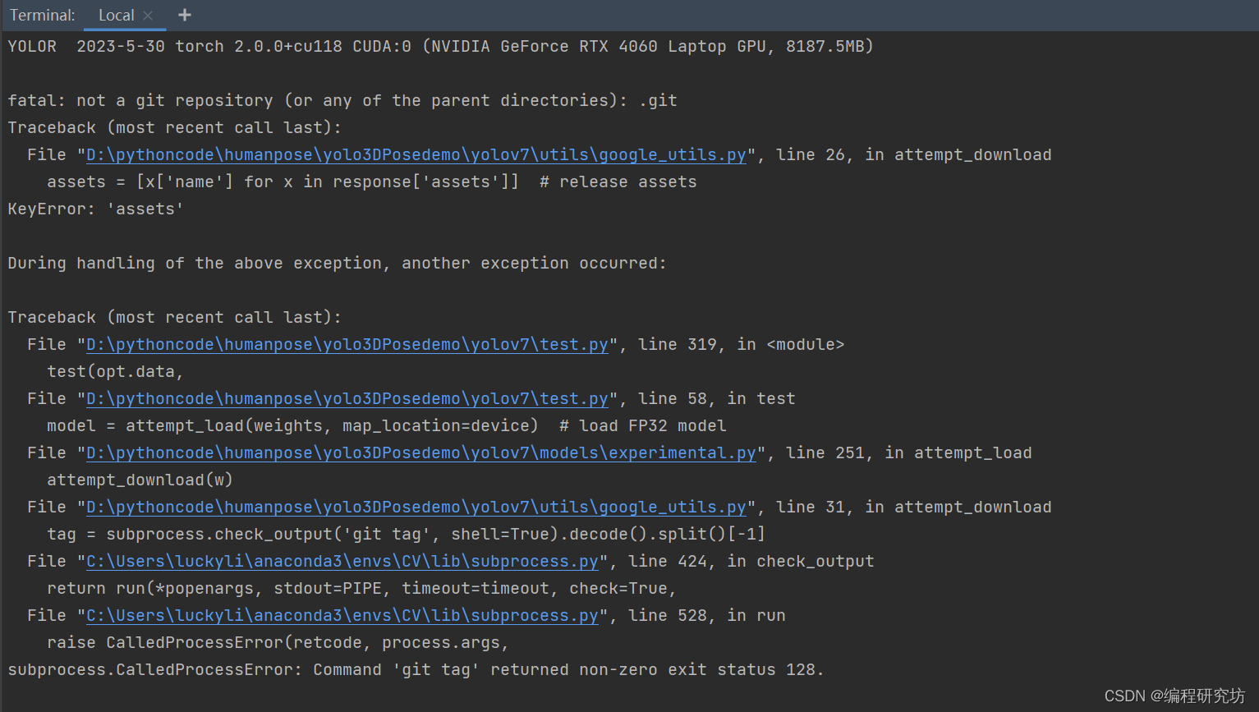This screenshot has width=1259, height=712.
Task: Click the Terminal: panel label
Action: 42,15
